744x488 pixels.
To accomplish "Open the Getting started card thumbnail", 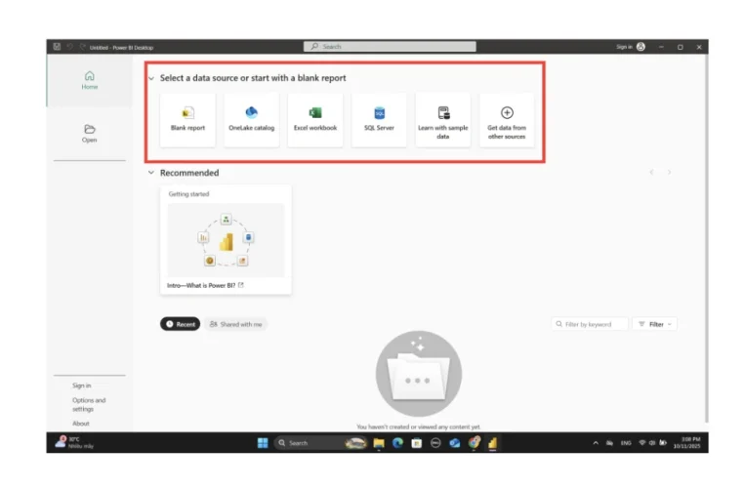I will (x=226, y=240).
